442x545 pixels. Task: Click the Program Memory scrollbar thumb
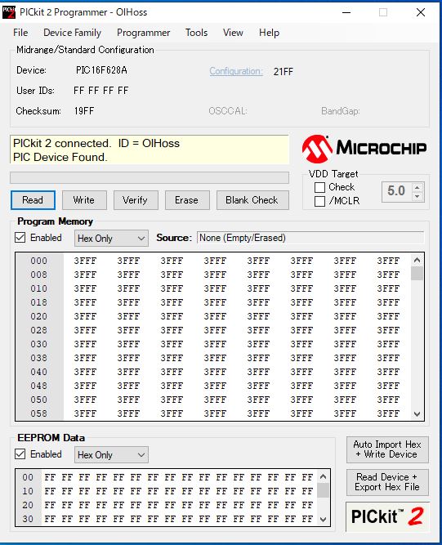[x=417, y=274]
